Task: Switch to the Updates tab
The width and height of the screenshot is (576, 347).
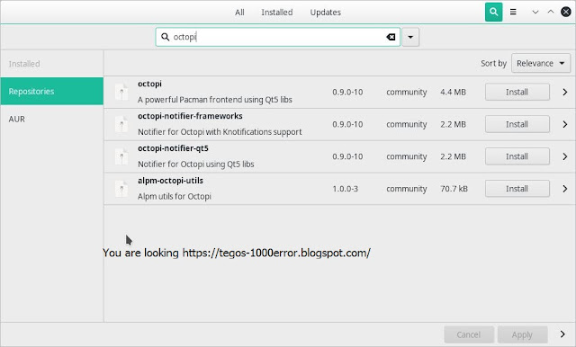Action: pos(326,12)
